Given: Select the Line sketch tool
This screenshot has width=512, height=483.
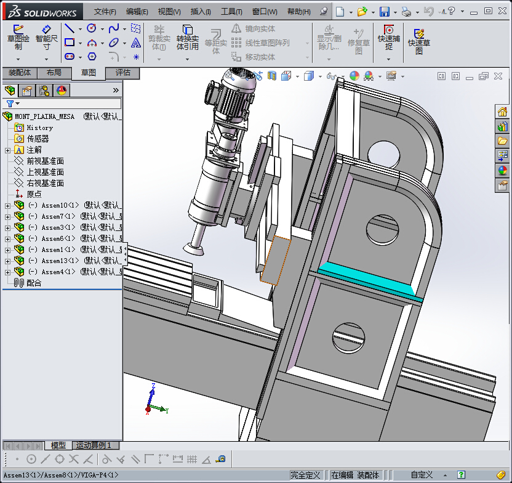Looking at the screenshot, I should click(70, 29).
